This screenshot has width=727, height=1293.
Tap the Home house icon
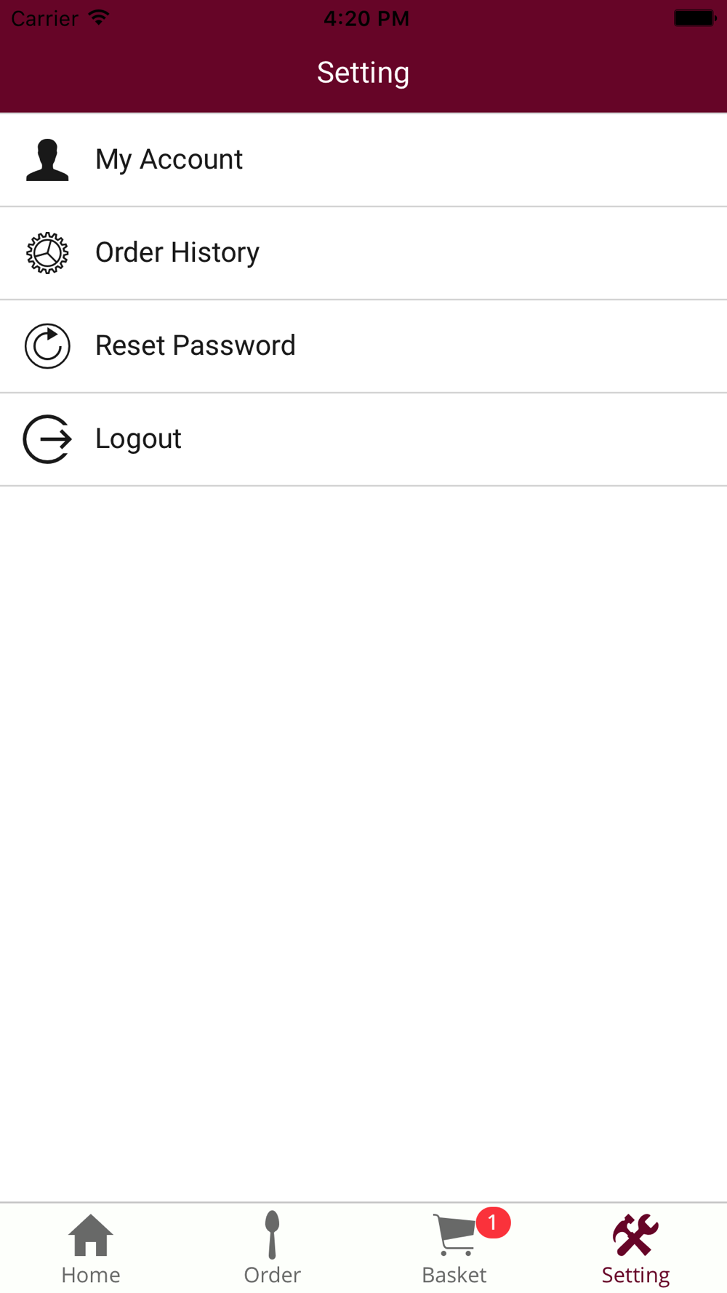pyautogui.click(x=91, y=1235)
